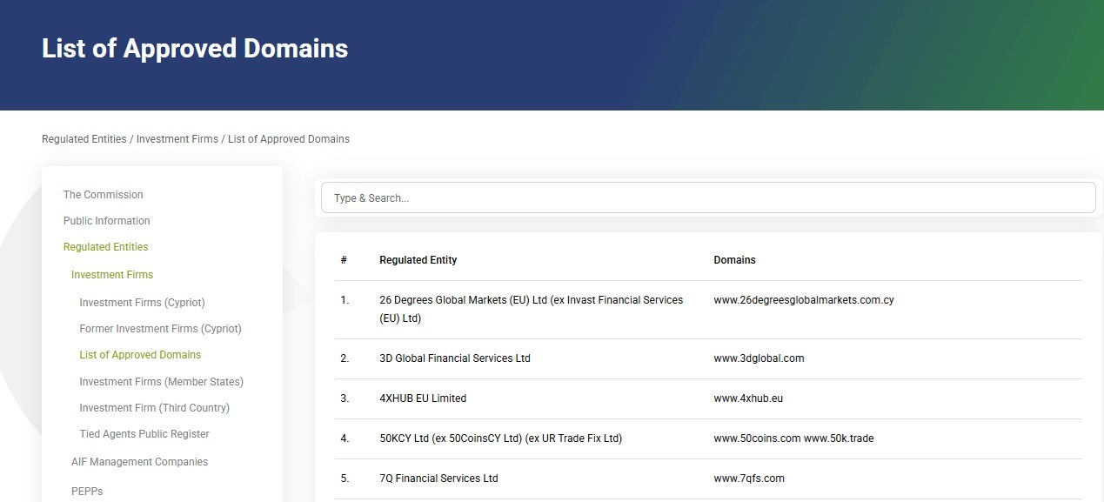Open AIF Management Companies section
Viewport: 1104px width, 502px height.
click(139, 462)
